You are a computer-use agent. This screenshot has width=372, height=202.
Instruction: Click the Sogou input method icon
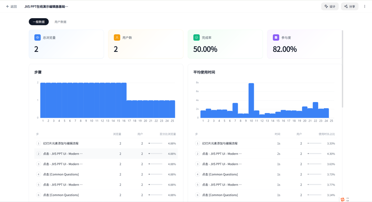tap(342, 199)
